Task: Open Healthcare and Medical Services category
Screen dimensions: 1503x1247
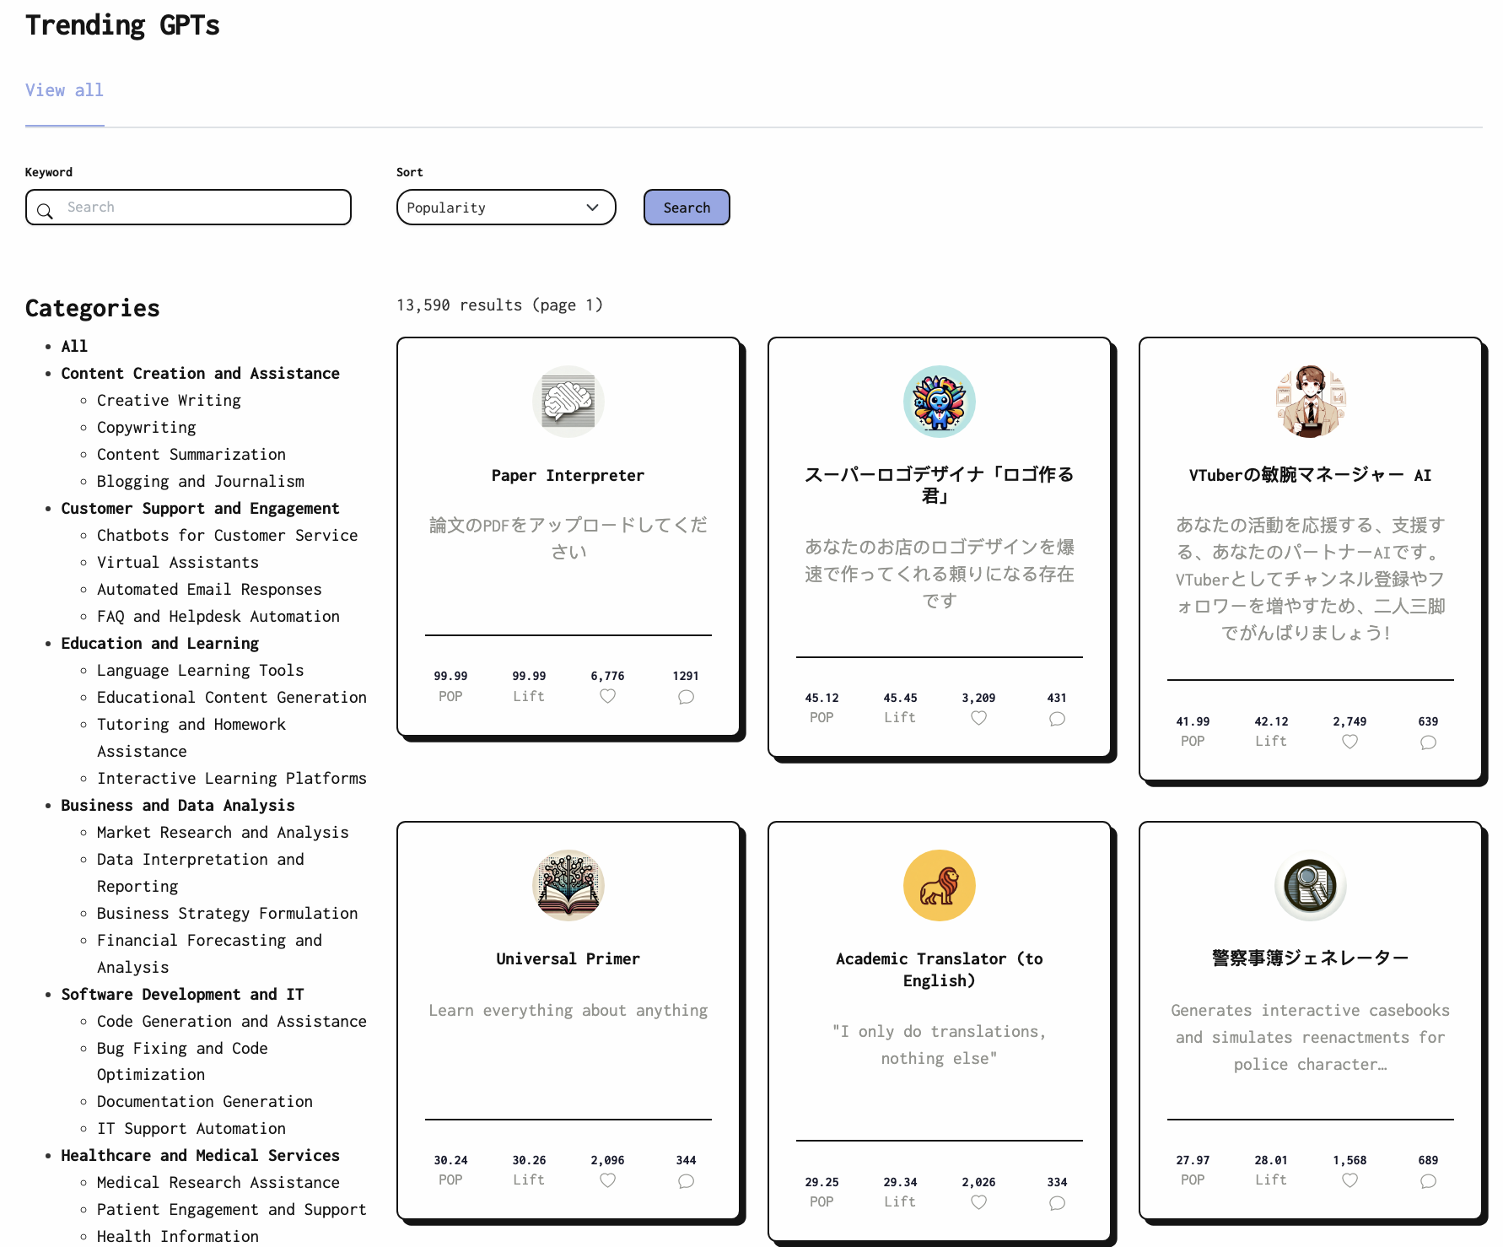Action: tap(200, 1155)
